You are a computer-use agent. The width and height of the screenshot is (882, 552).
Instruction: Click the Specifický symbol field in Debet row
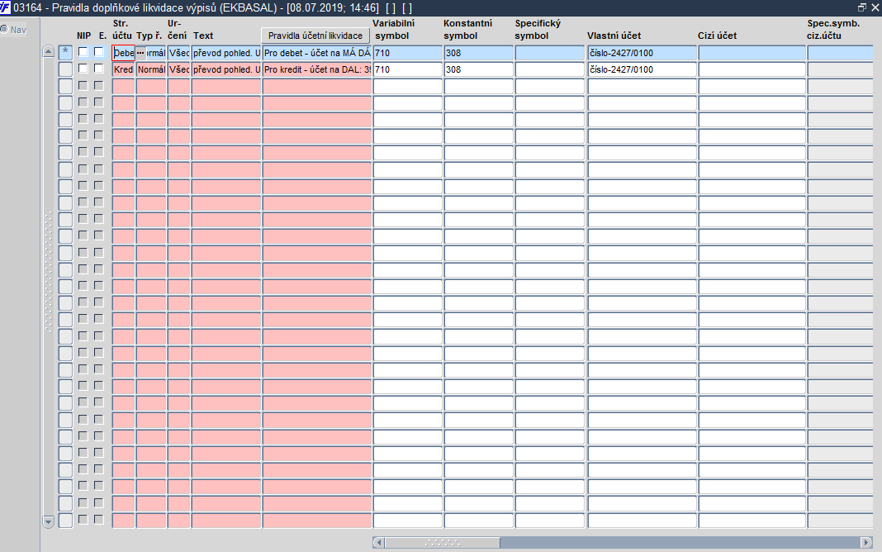pos(550,53)
